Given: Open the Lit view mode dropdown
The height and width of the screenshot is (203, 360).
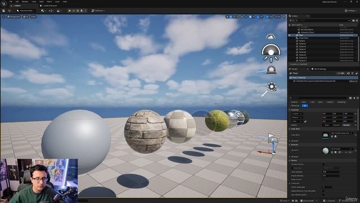Looking at the screenshot, I should [x=25, y=17].
